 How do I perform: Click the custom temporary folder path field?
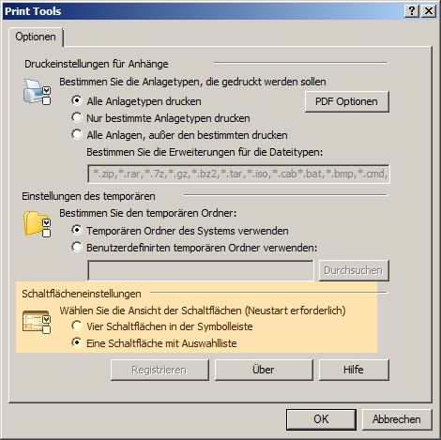pos(201,270)
